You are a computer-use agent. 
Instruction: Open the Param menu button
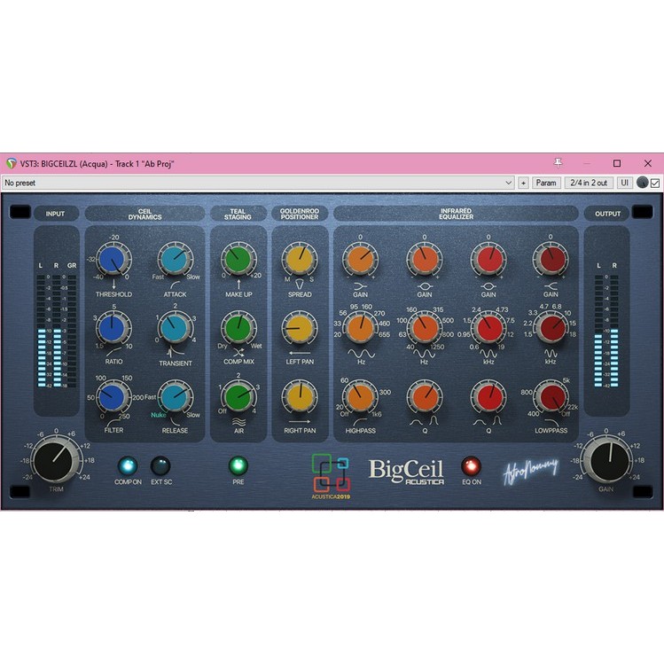(546, 183)
